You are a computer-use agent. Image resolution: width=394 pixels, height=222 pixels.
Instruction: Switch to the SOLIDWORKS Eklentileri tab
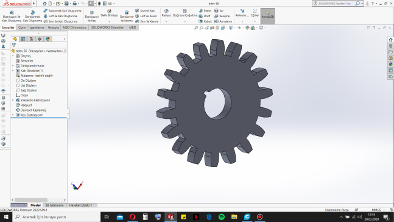pyautogui.click(x=108, y=27)
